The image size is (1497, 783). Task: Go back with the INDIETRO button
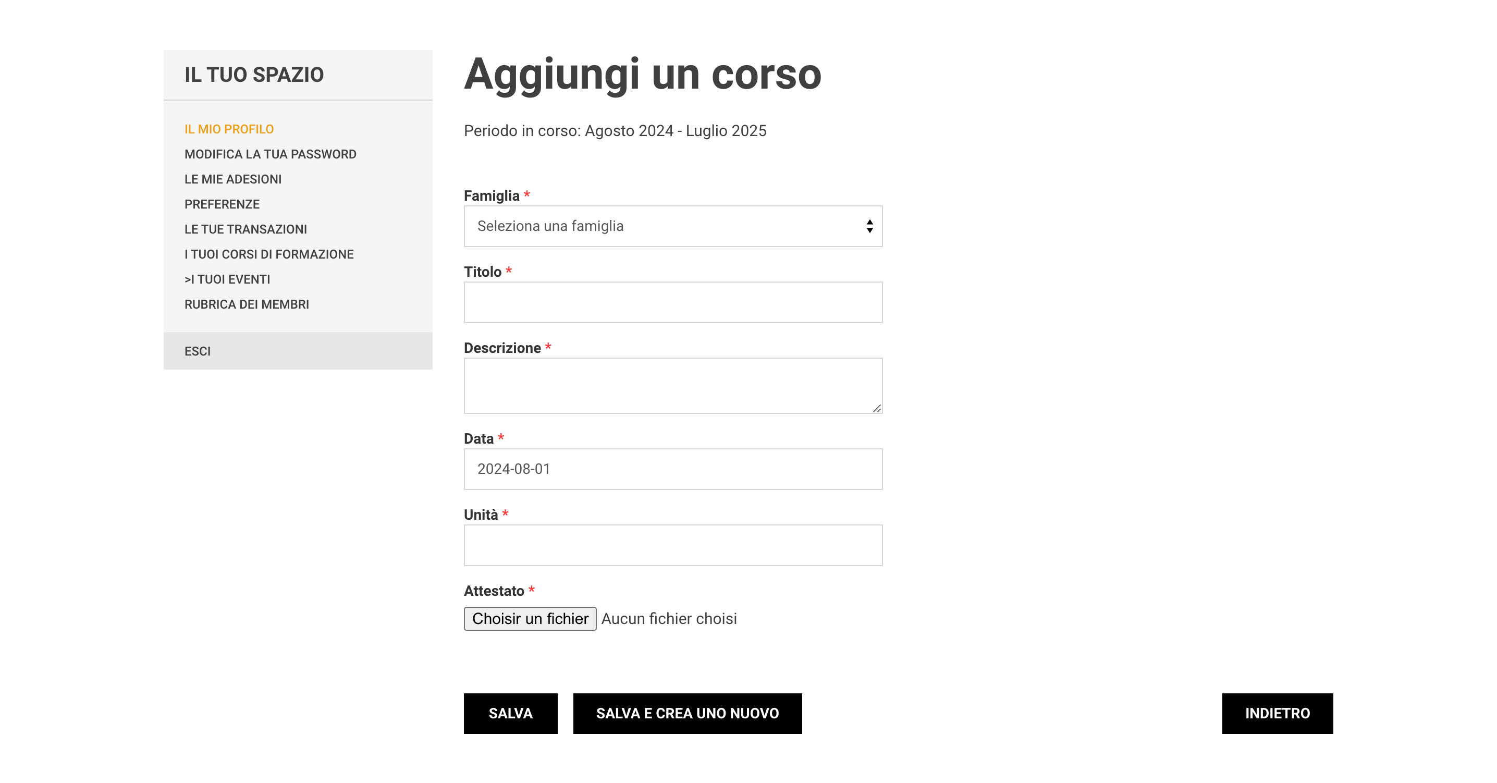click(1277, 713)
